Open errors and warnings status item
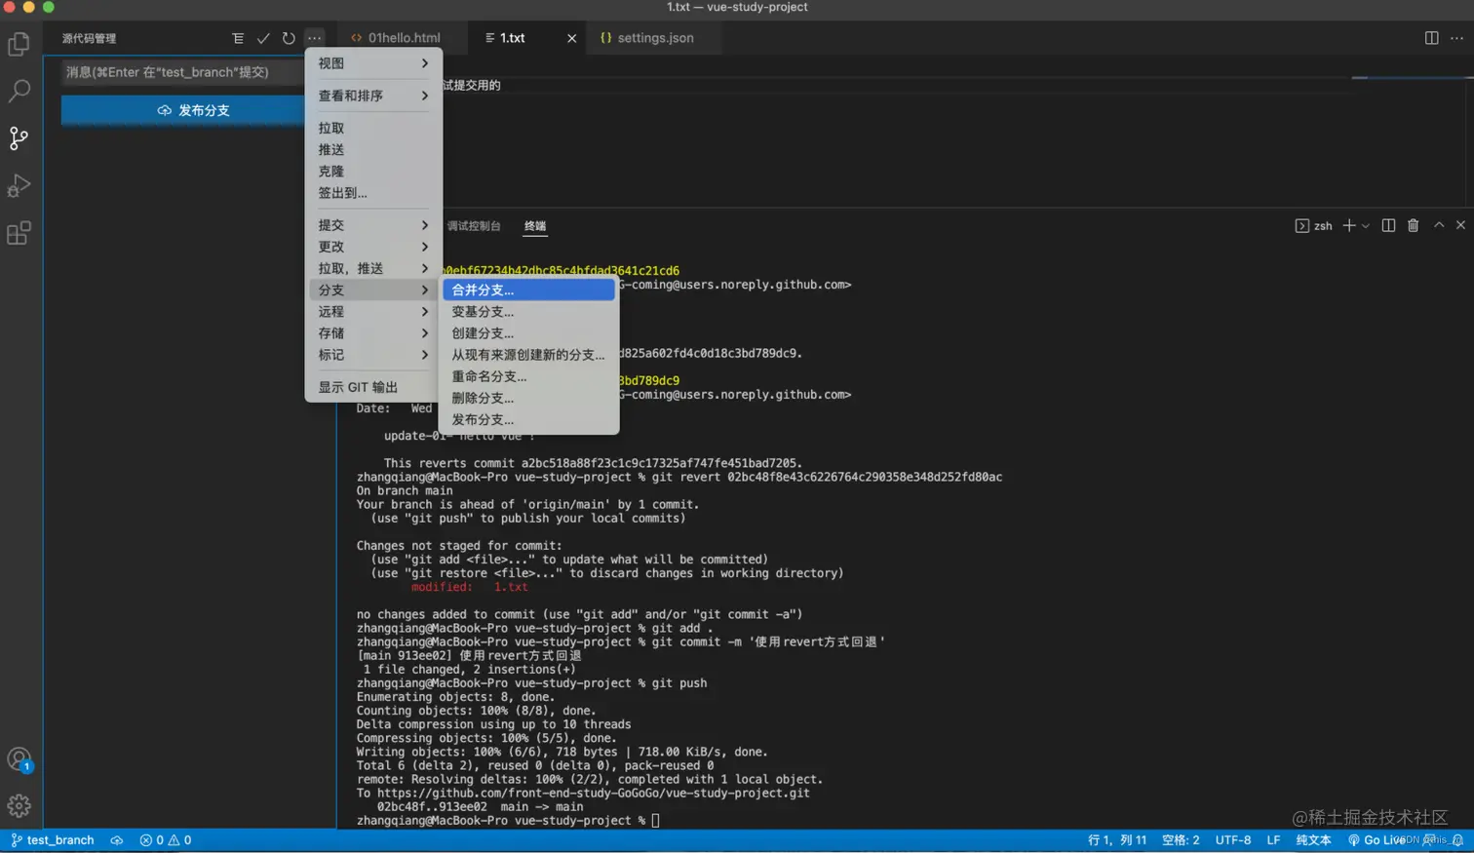1474x853 pixels. pos(166,840)
